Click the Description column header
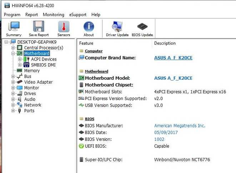 [165, 43]
